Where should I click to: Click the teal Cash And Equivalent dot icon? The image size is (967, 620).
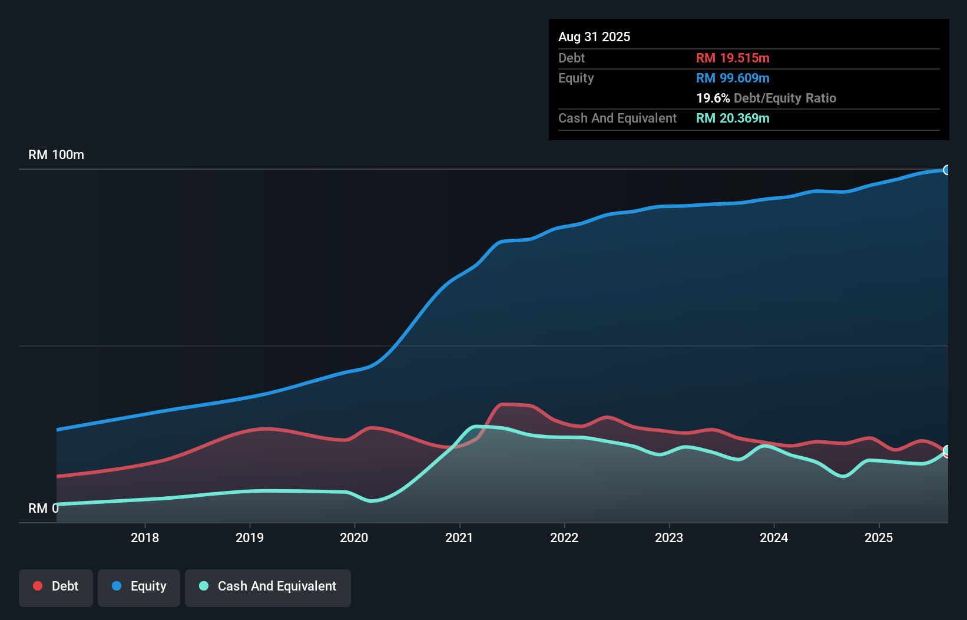point(203,586)
